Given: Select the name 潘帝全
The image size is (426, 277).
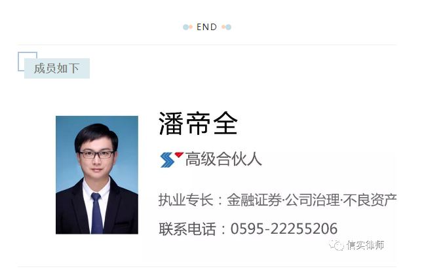Looking at the screenshot, I should coord(199,123).
